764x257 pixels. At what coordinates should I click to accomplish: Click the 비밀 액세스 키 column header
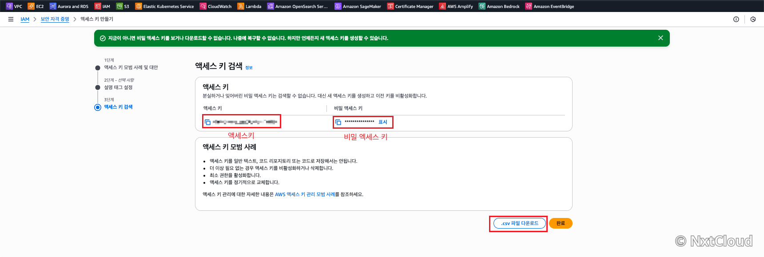tap(348, 108)
